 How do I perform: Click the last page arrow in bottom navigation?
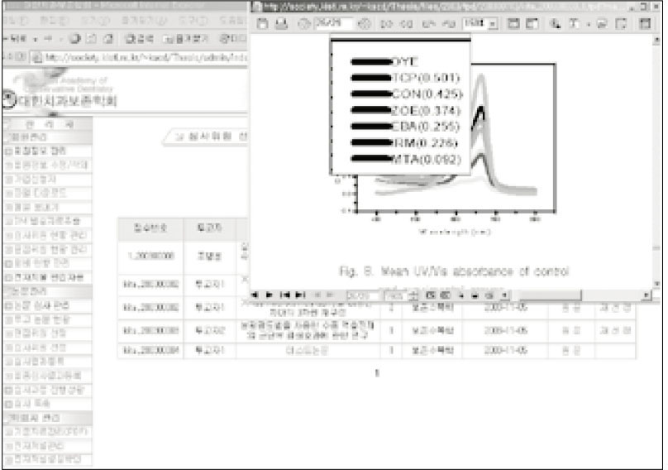coord(299,295)
